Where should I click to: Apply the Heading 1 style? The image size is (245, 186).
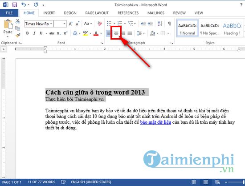pyautogui.click(x=232, y=28)
